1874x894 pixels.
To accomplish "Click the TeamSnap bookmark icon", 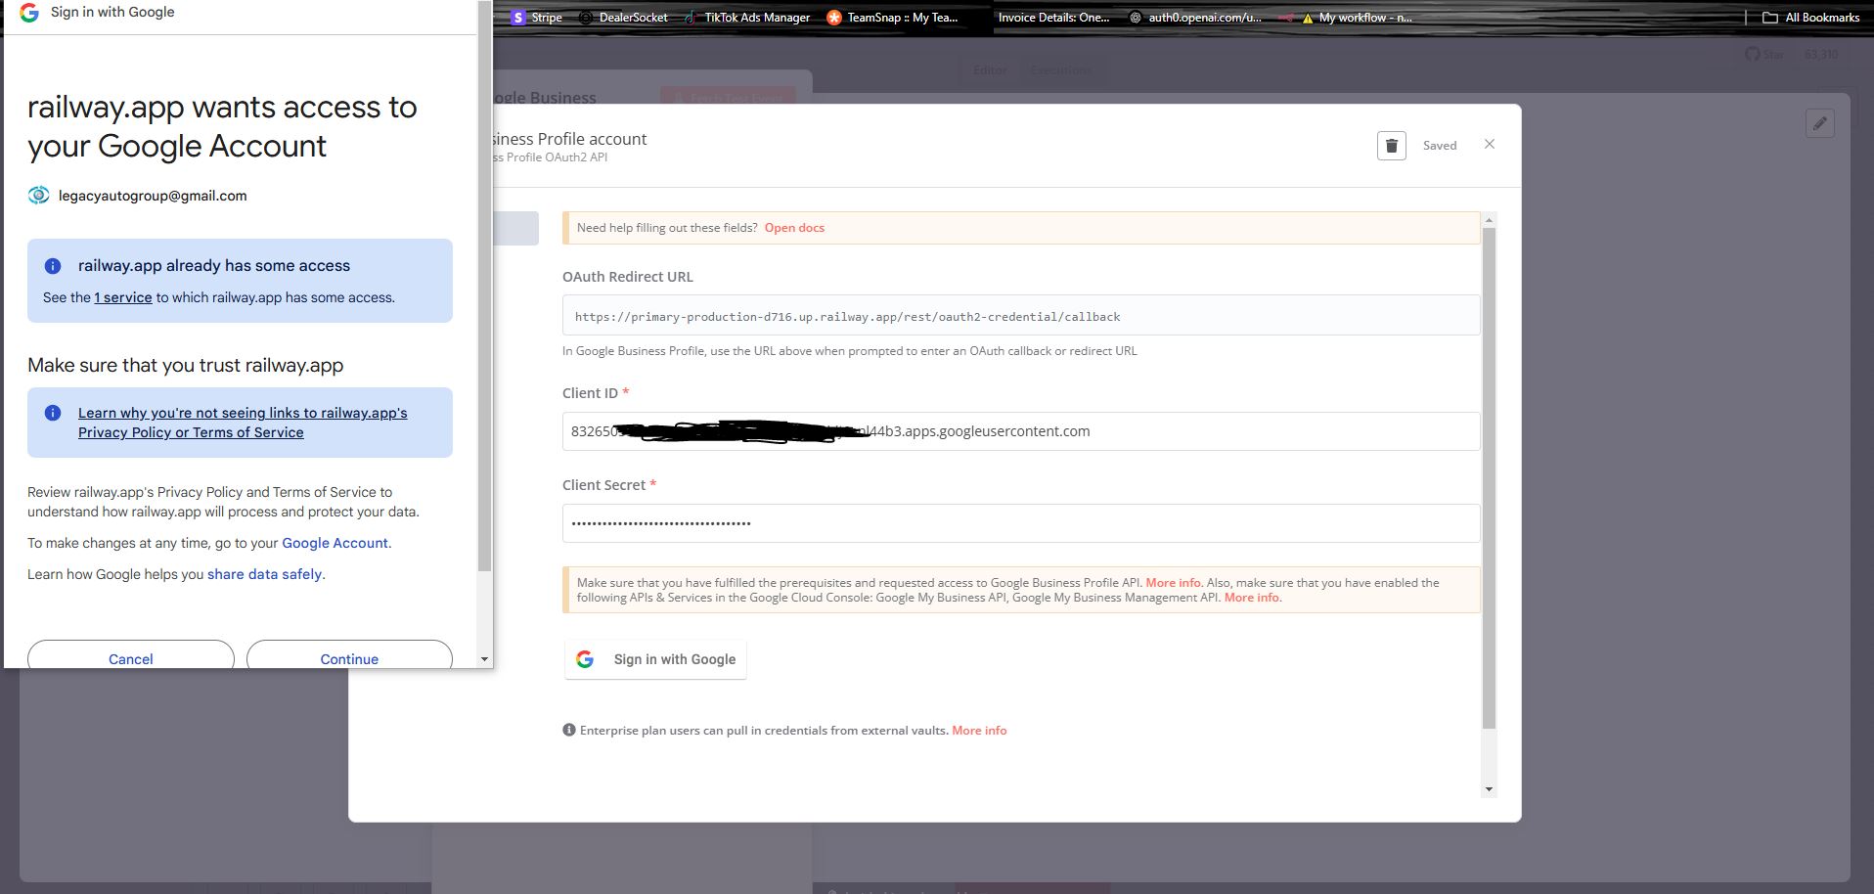I will pyautogui.click(x=834, y=18).
